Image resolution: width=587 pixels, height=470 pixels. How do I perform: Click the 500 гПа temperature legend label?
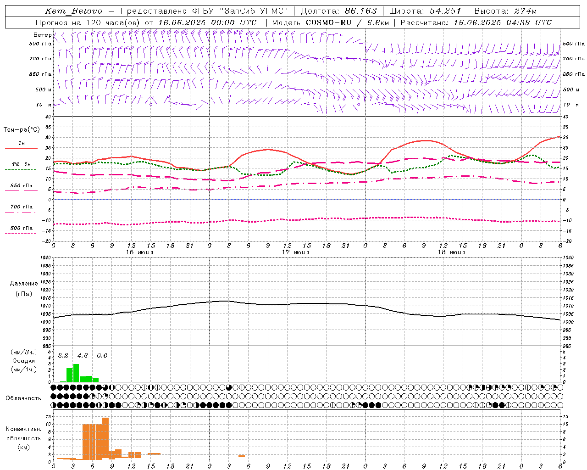pyautogui.click(x=22, y=228)
